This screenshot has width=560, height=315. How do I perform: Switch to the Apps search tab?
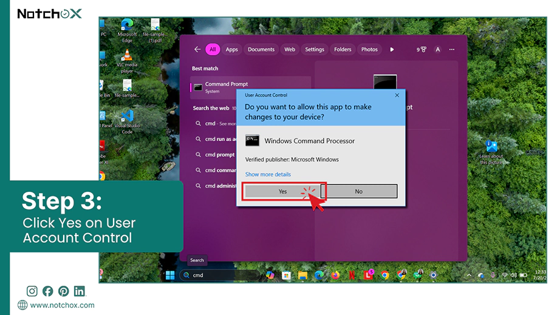(231, 49)
